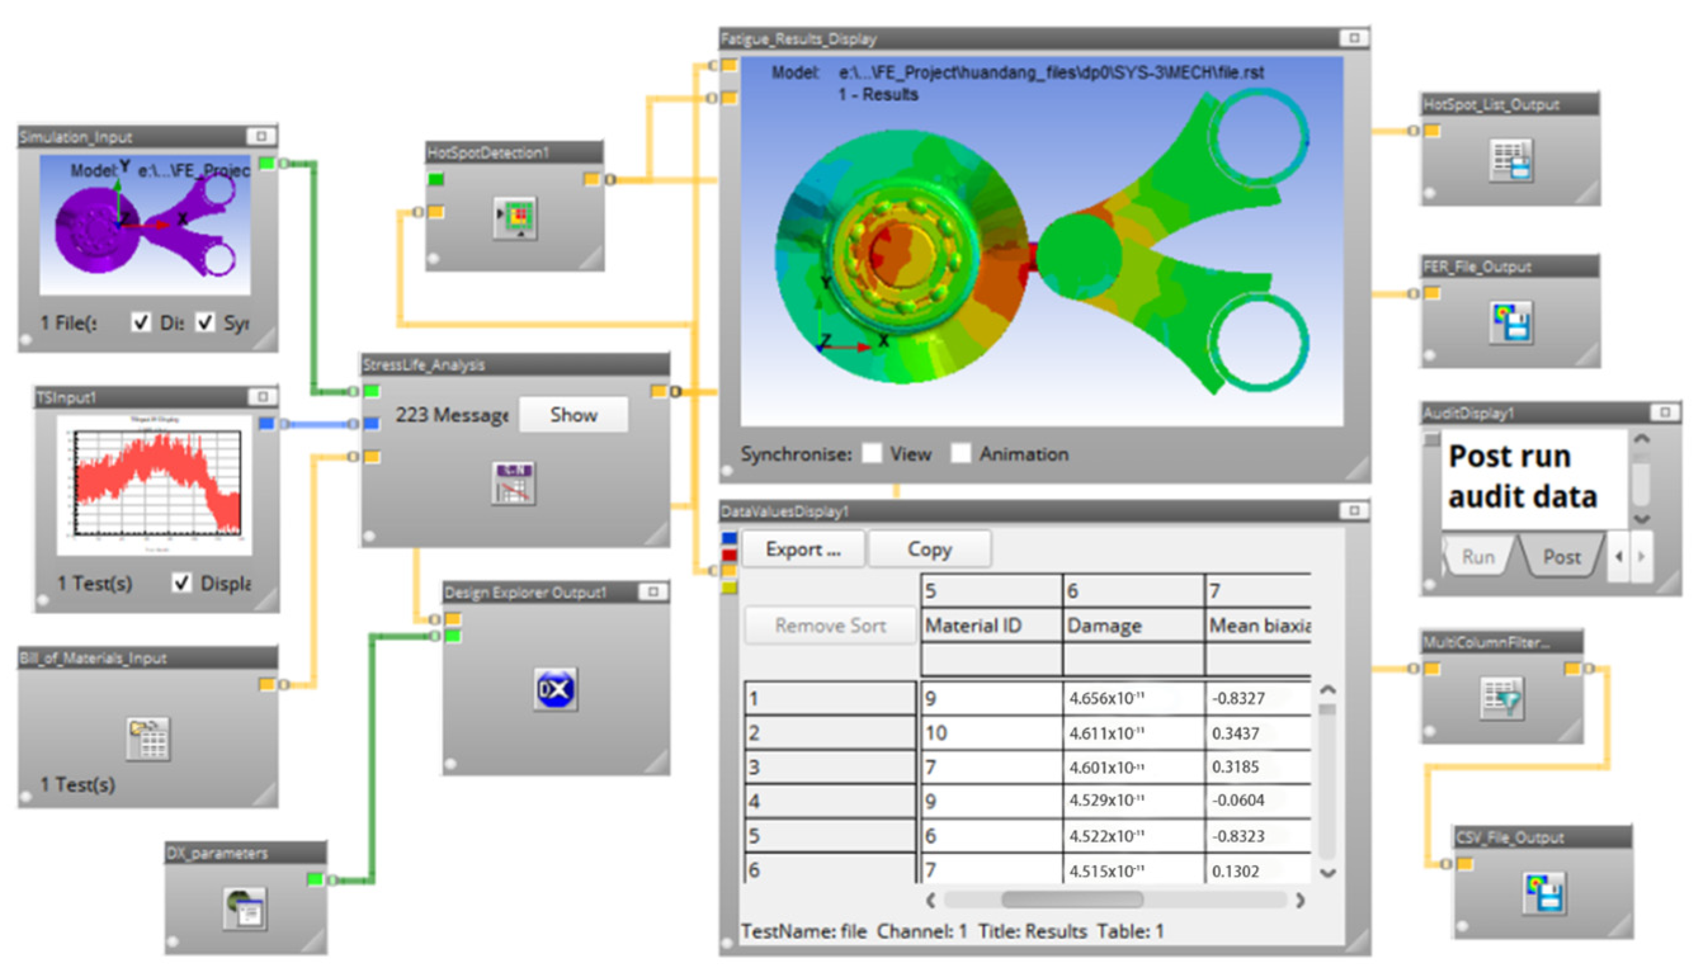This screenshot has height=975, width=1700.
Task: Switch to the Run tab in AuditDisplay1
Action: click(x=1477, y=557)
